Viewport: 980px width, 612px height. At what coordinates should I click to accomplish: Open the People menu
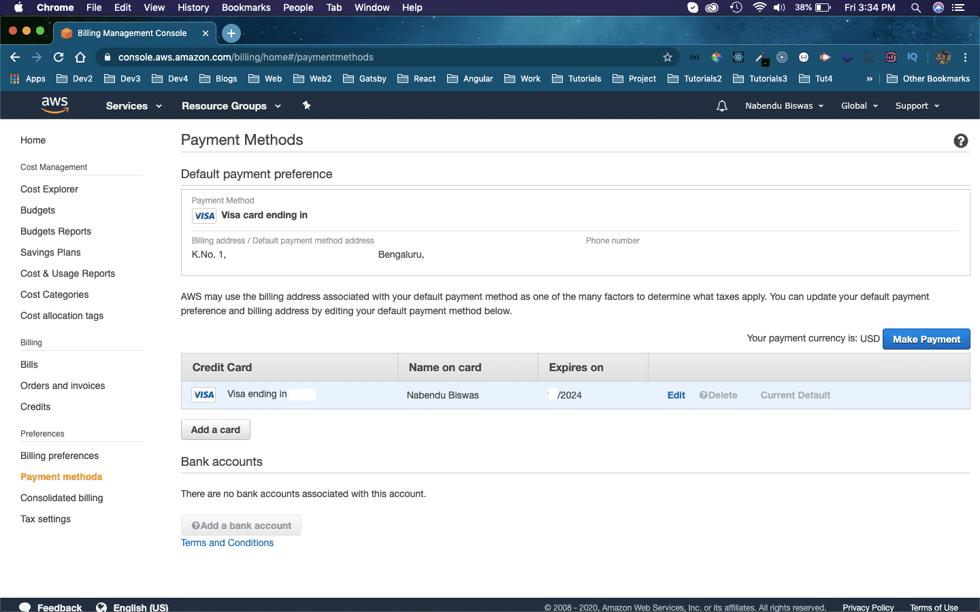[298, 7]
